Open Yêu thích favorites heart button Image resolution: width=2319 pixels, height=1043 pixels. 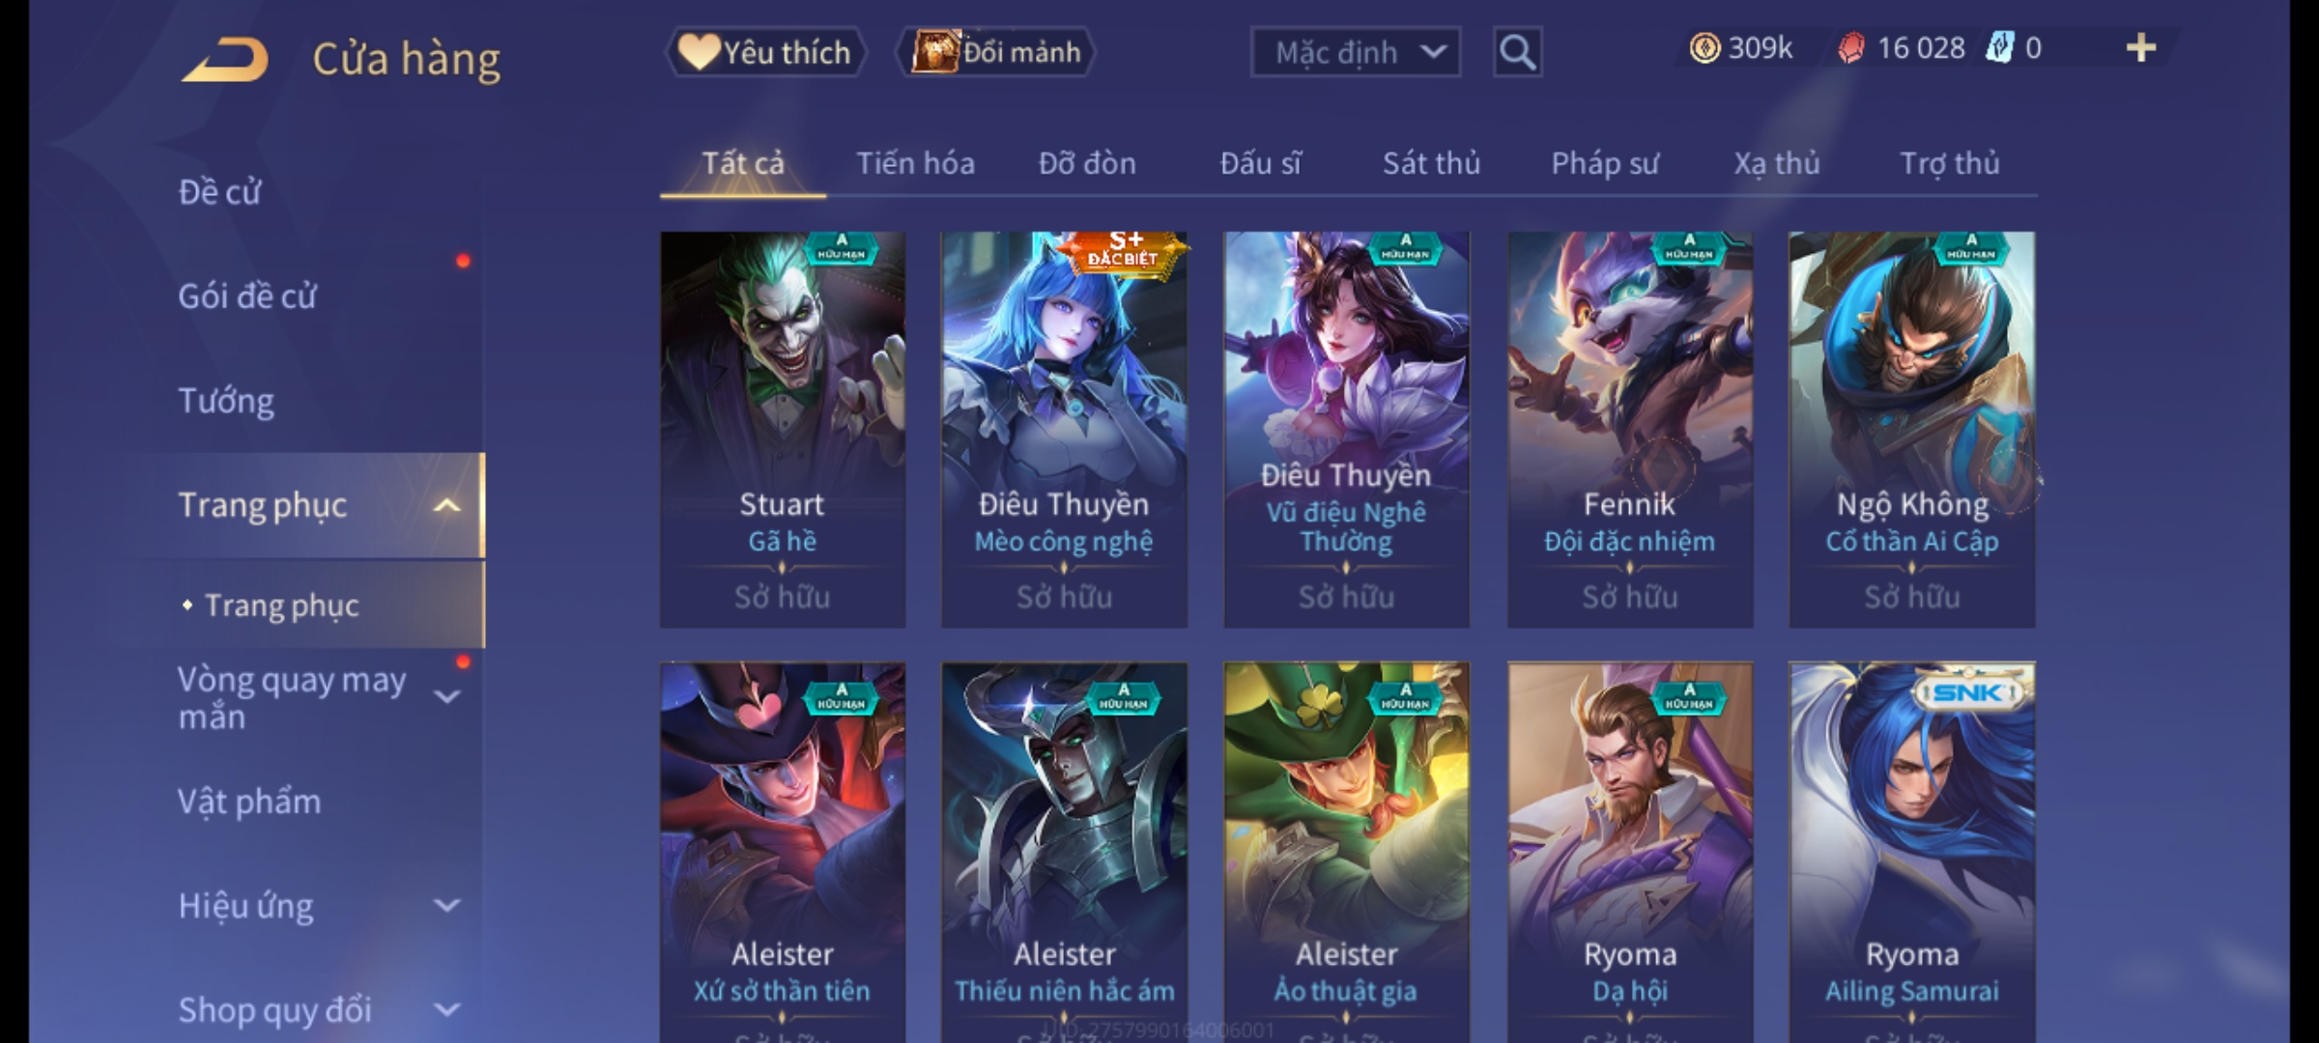pos(765,52)
